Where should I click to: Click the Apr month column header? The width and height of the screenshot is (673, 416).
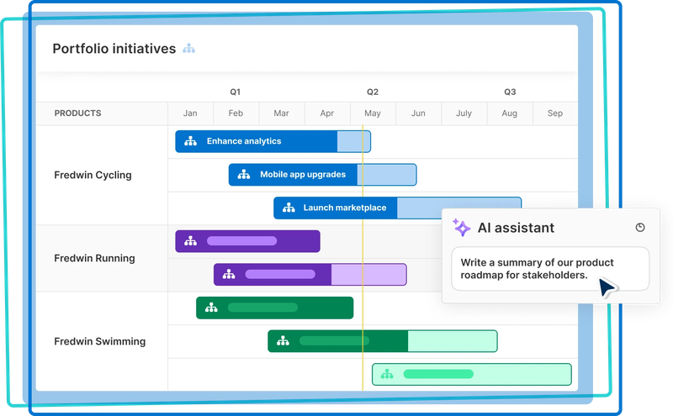[x=327, y=113]
